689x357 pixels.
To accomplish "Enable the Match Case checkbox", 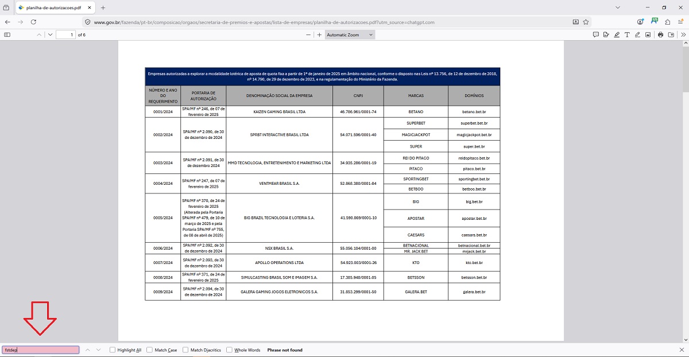I will tap(149, 350).
